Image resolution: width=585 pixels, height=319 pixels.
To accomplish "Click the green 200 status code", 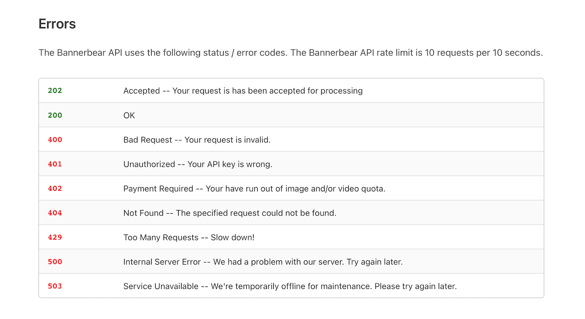I will pyautogui.click(x=55, y=115).
